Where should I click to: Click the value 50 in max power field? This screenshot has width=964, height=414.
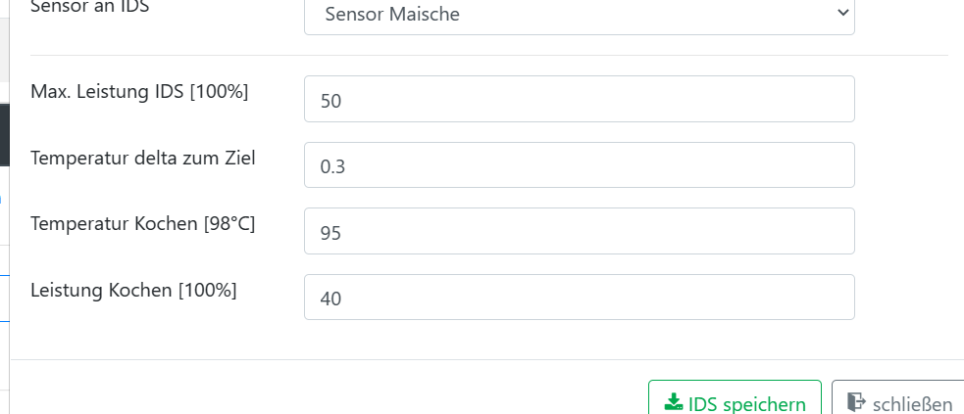click(330, 101)
